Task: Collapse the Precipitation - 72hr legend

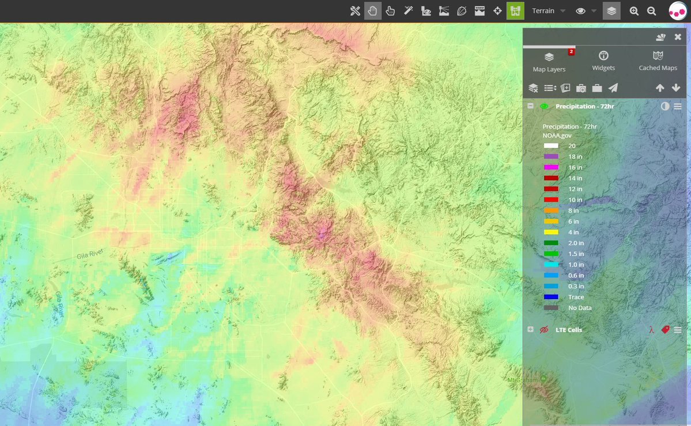Action: coord(530,107)
